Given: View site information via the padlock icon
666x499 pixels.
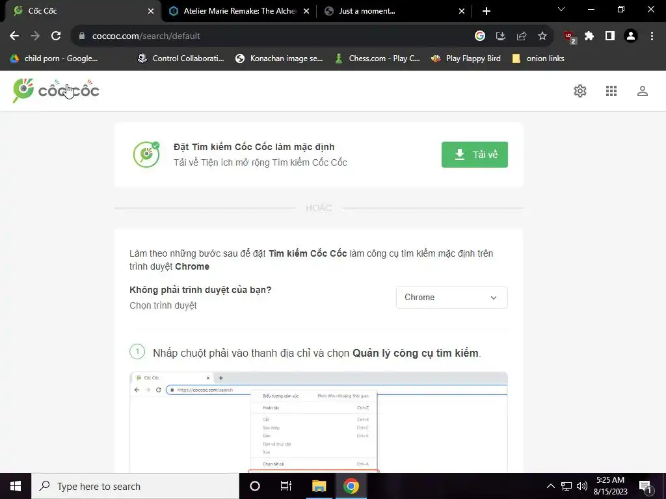Looking at the screenshot, I should pyautogui.click(x=82, y=36).
